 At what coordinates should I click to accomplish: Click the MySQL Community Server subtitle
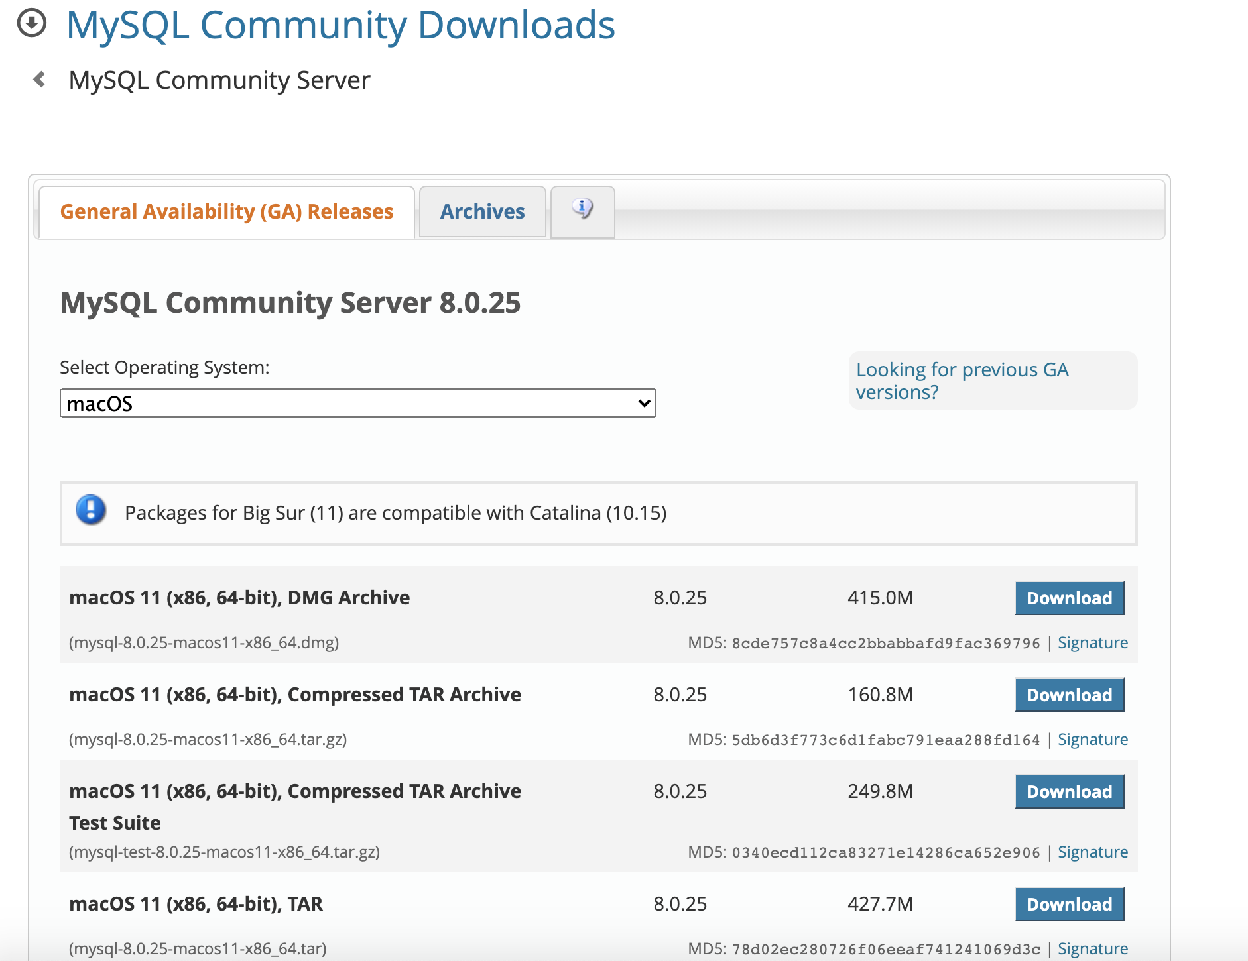click(219, 80)
